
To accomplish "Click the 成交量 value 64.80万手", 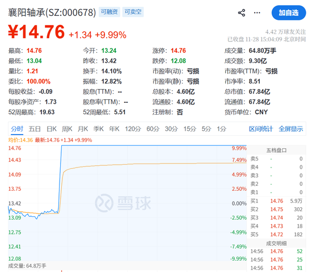I will (263, 51).
